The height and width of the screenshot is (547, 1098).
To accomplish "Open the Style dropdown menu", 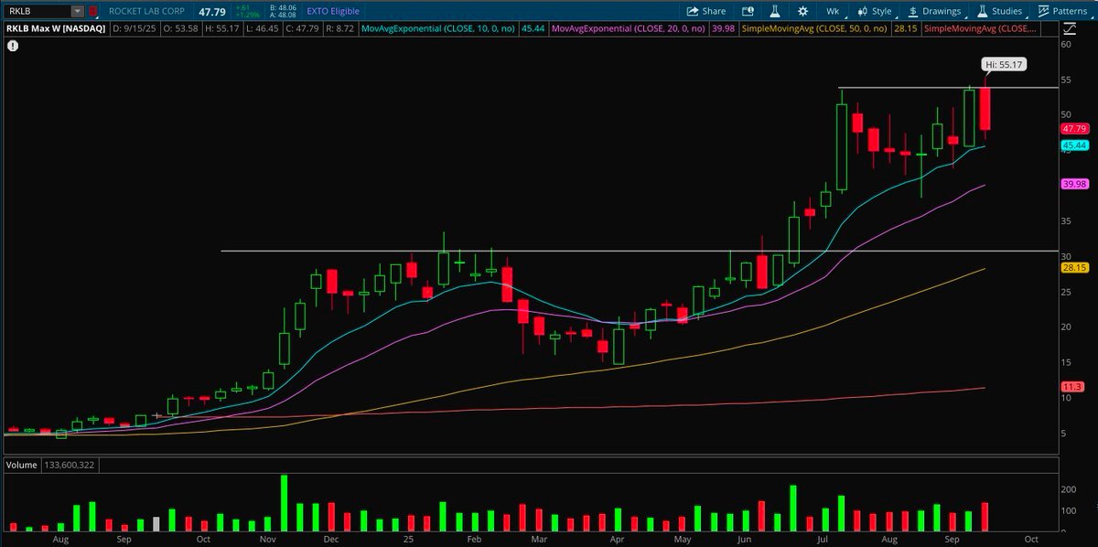I will tap(874, 11).
